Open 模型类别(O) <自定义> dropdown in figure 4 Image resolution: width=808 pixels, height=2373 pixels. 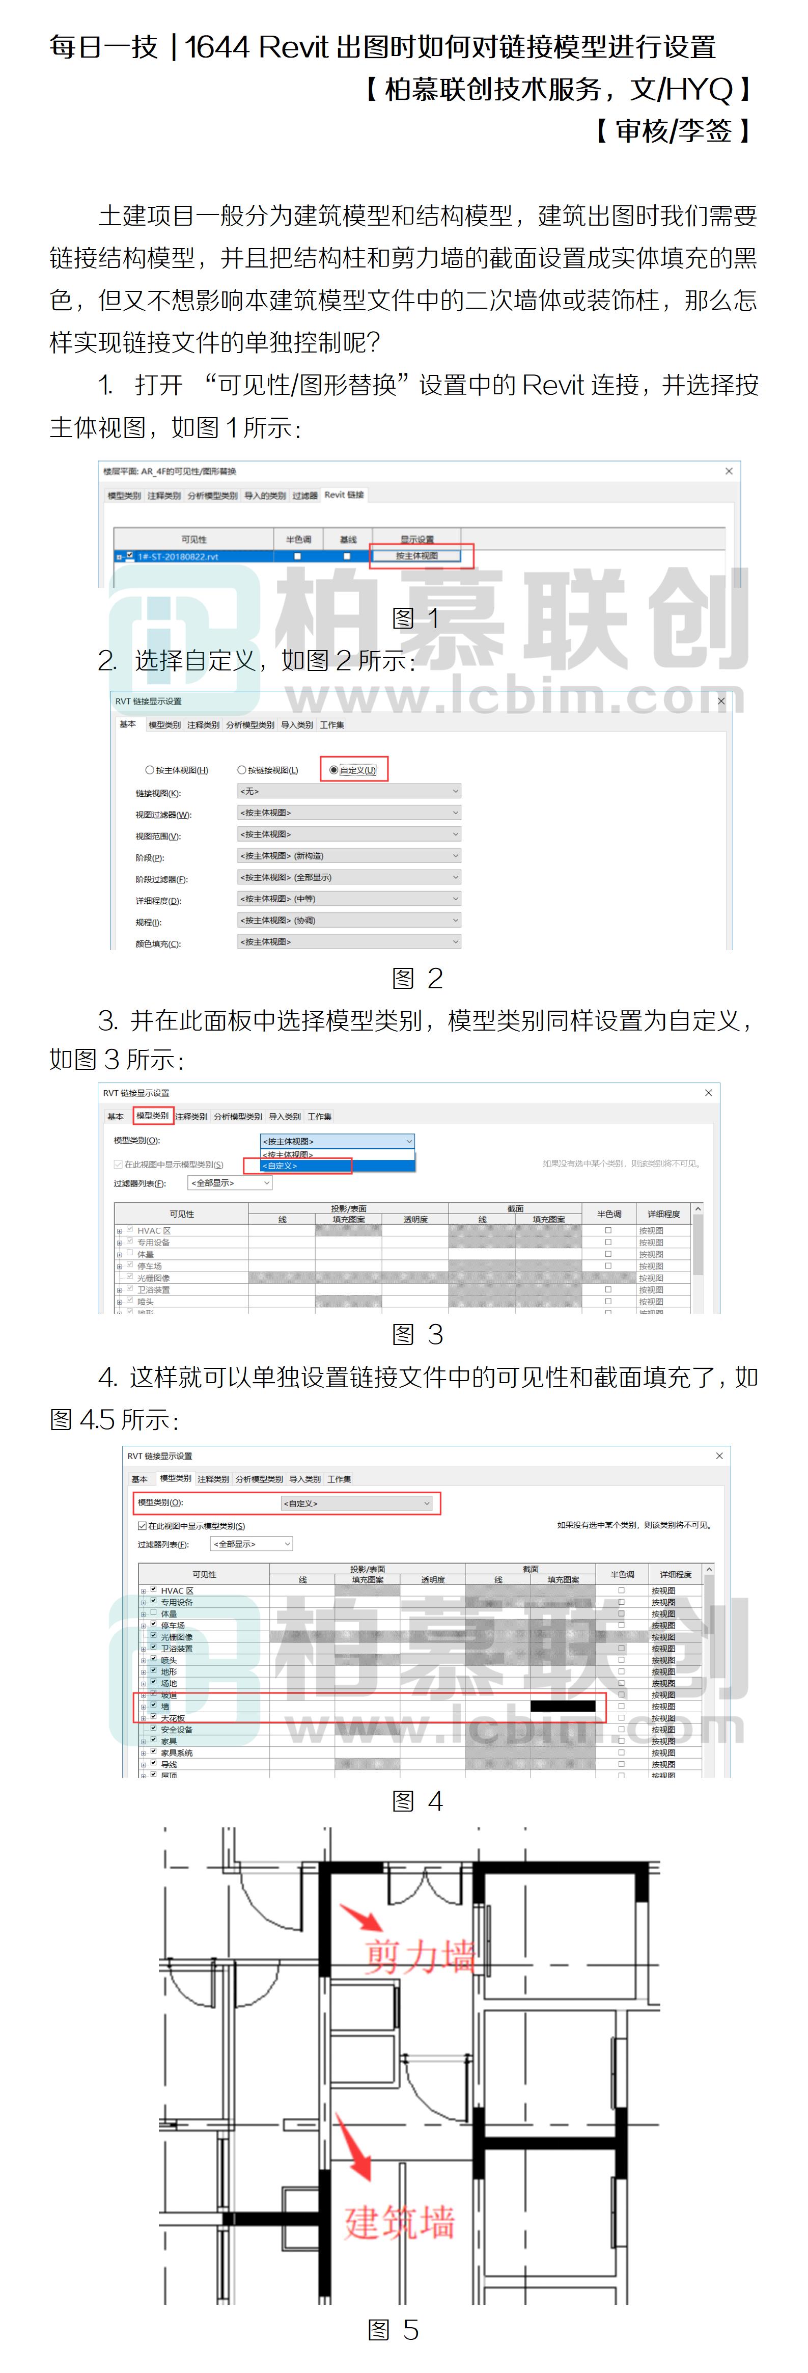[x=357, y=1502]
